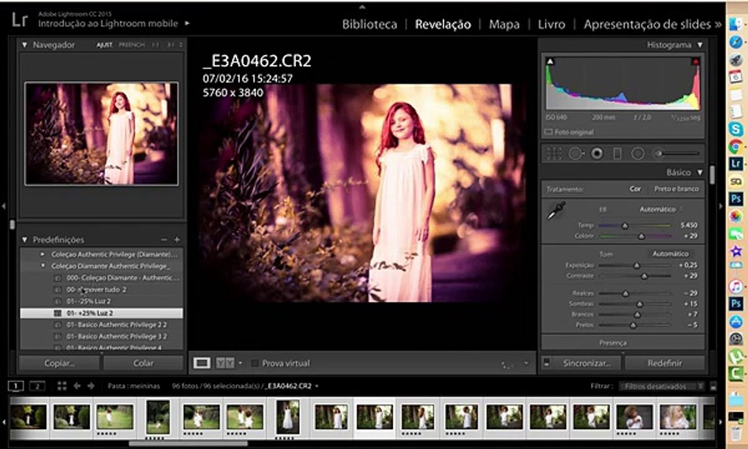Open Skype from the dock
748x449 pixels.
736,128
